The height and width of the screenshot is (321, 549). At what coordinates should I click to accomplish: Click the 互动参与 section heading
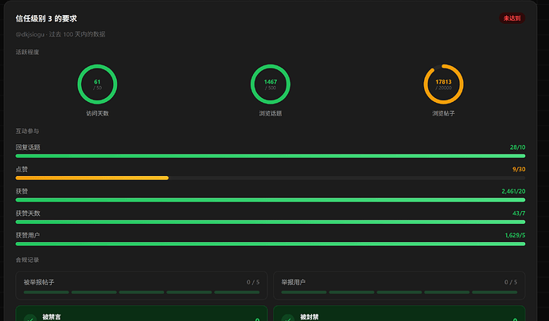(27, 131)
